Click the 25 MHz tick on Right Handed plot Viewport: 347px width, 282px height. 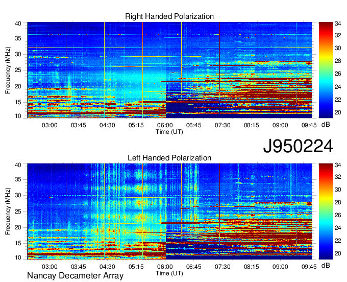pos(18,70)
